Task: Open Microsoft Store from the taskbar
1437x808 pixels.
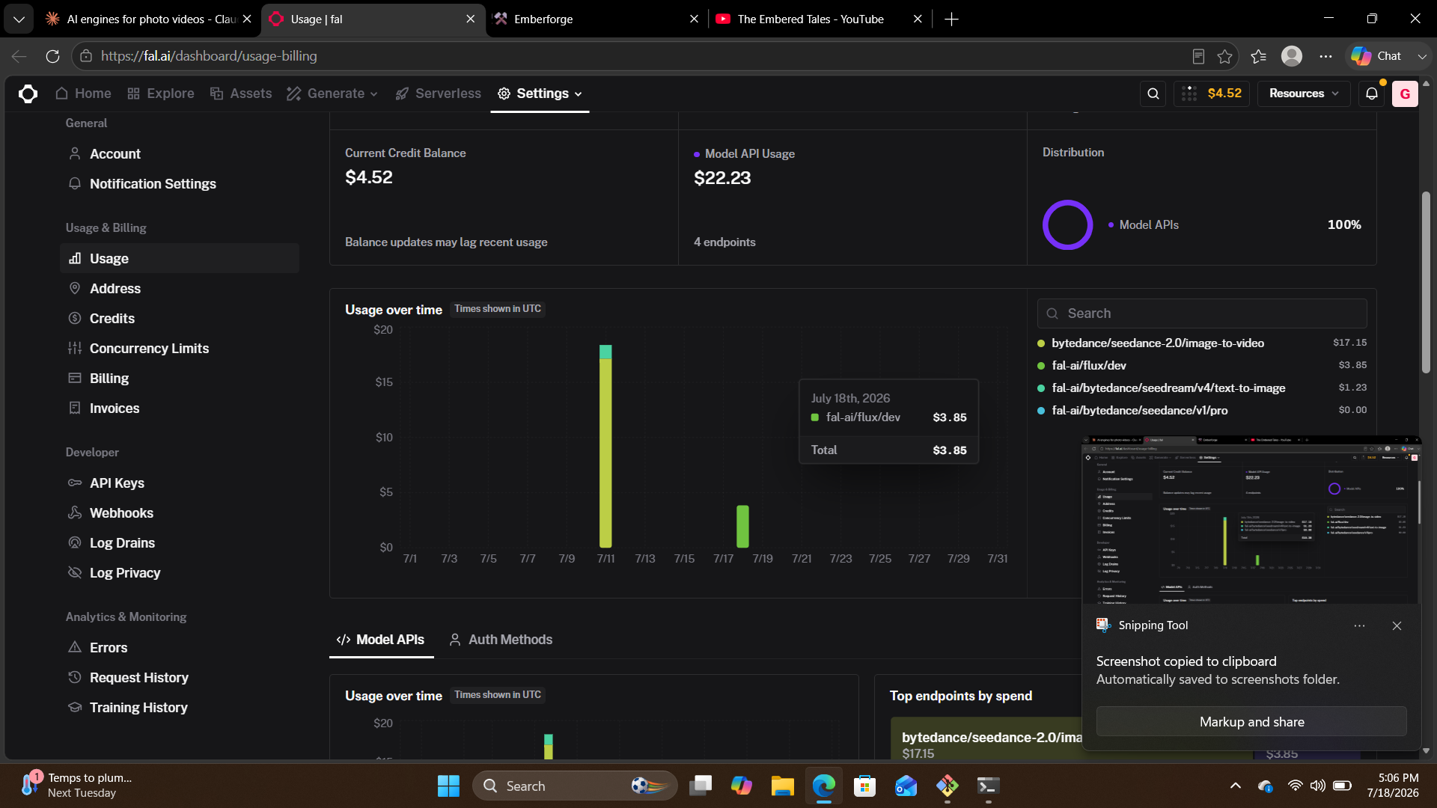Action: coord(864,786)
